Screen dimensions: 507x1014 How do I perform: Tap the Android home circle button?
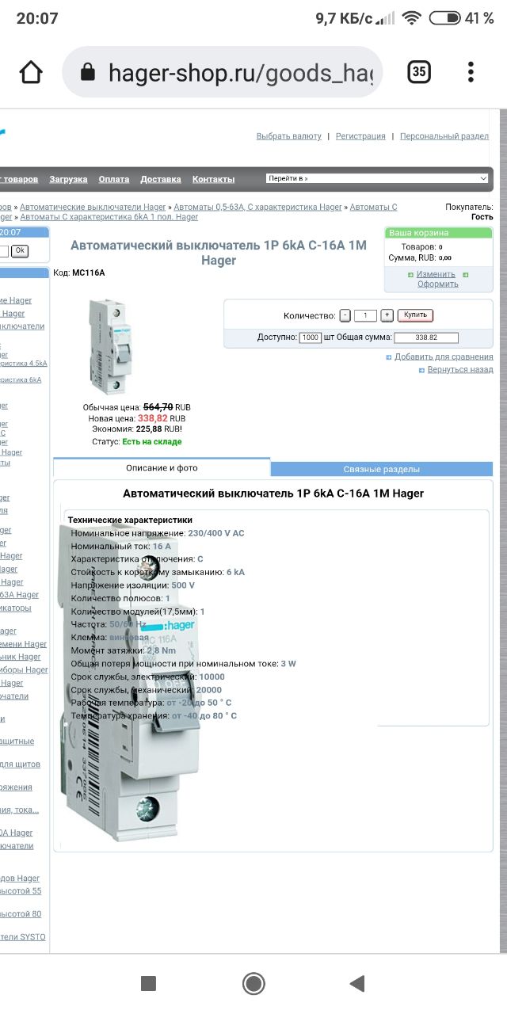coord(253,983)
